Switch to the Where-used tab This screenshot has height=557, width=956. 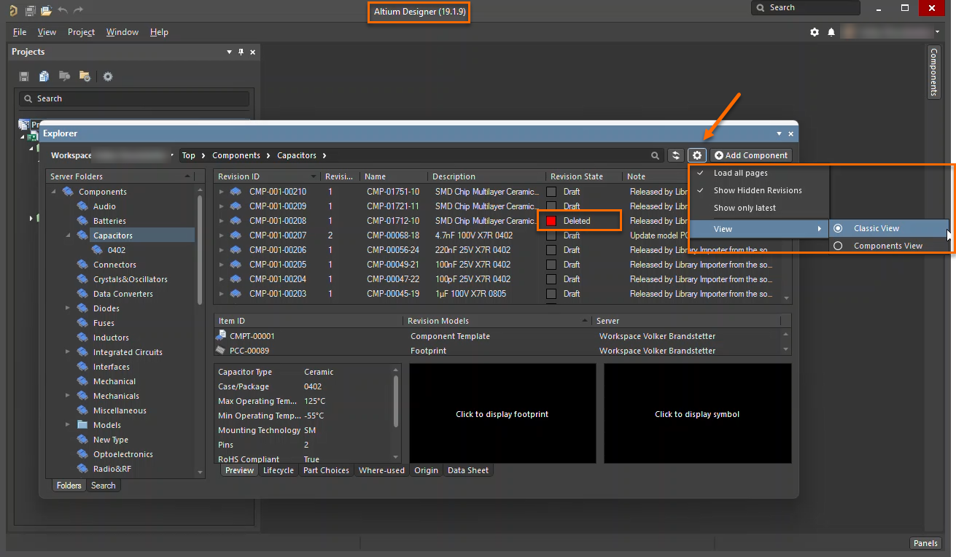[x=381, y=470]
